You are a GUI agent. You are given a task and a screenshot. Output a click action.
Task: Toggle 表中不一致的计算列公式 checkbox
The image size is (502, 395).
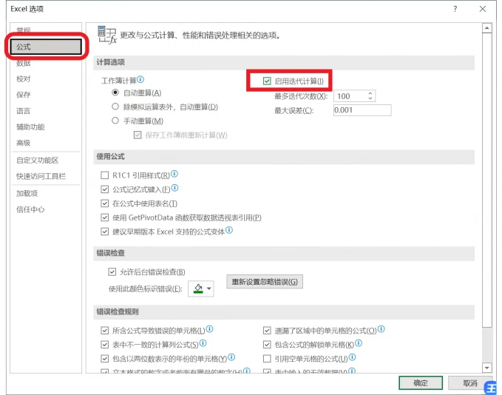[x=105, y=345]
